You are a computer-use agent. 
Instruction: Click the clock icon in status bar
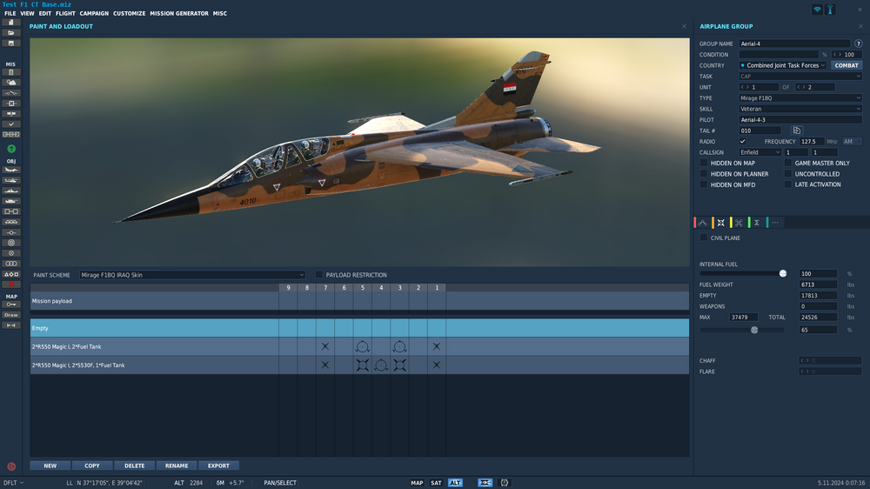[505, 483]
